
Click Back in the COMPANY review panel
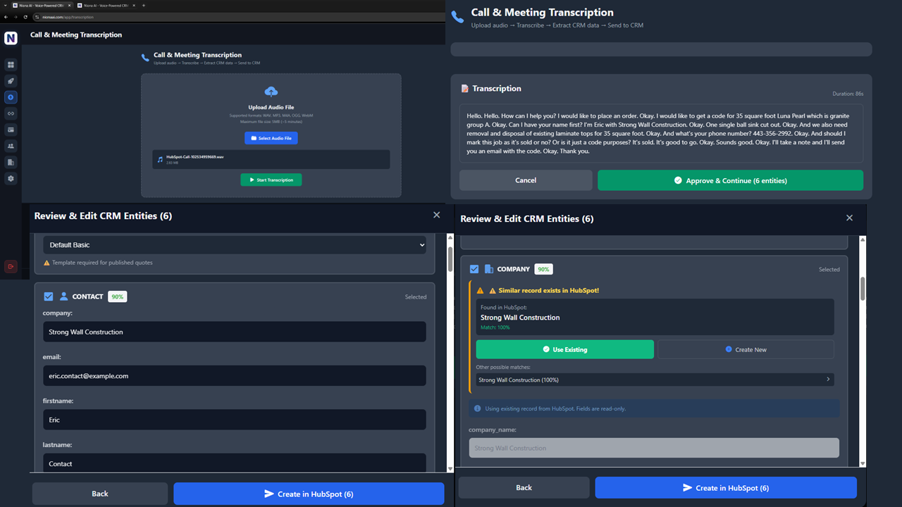coord(524,487)
